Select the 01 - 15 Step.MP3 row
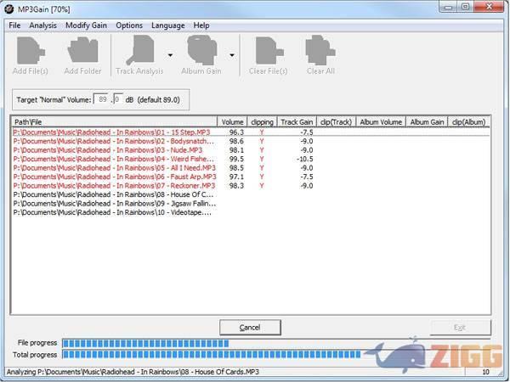510x382 pixels. [x=114, y=132]
